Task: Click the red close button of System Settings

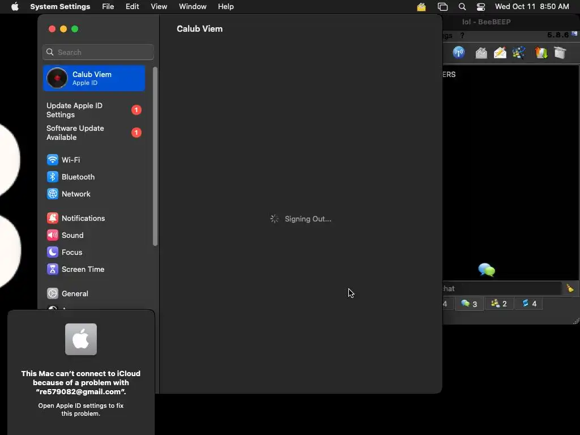Action: pyautogui.click(x=52, y=29)
